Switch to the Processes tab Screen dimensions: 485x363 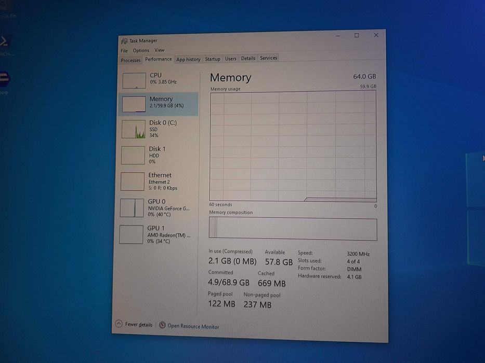click(130, 60)
